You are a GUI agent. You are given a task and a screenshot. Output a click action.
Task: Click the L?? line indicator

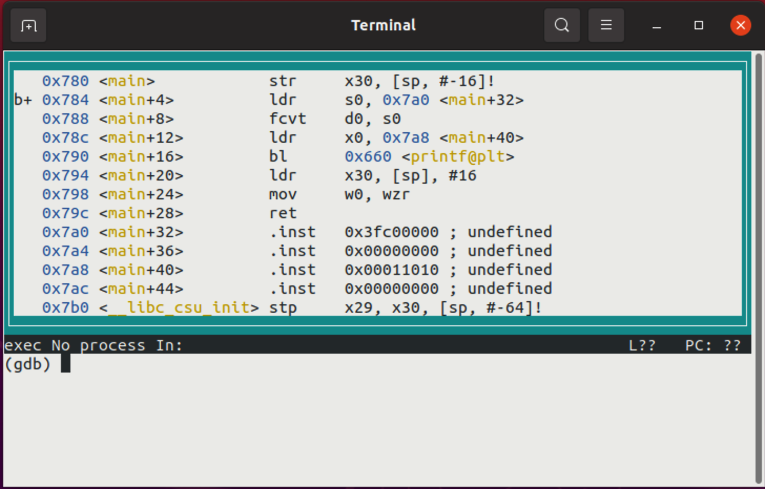pyautogui.click(x=642, y=345)
